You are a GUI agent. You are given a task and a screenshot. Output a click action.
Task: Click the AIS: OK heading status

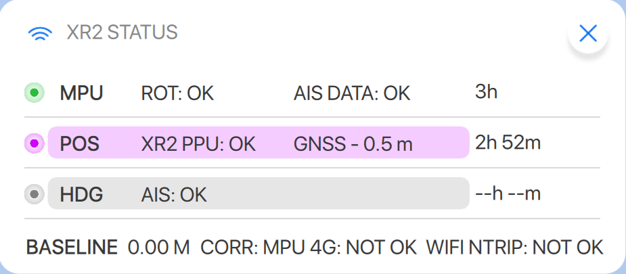tap(174, 195)
